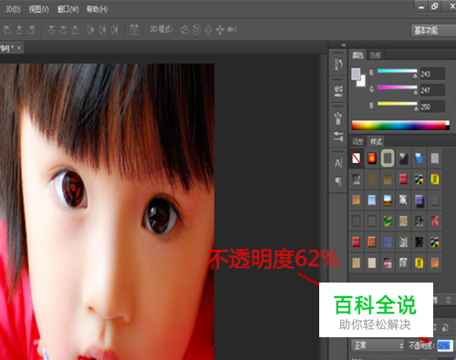The height and width of the screenshot is (360, 456).
Task: Click the align left edges icon
Action: [7, 29]
